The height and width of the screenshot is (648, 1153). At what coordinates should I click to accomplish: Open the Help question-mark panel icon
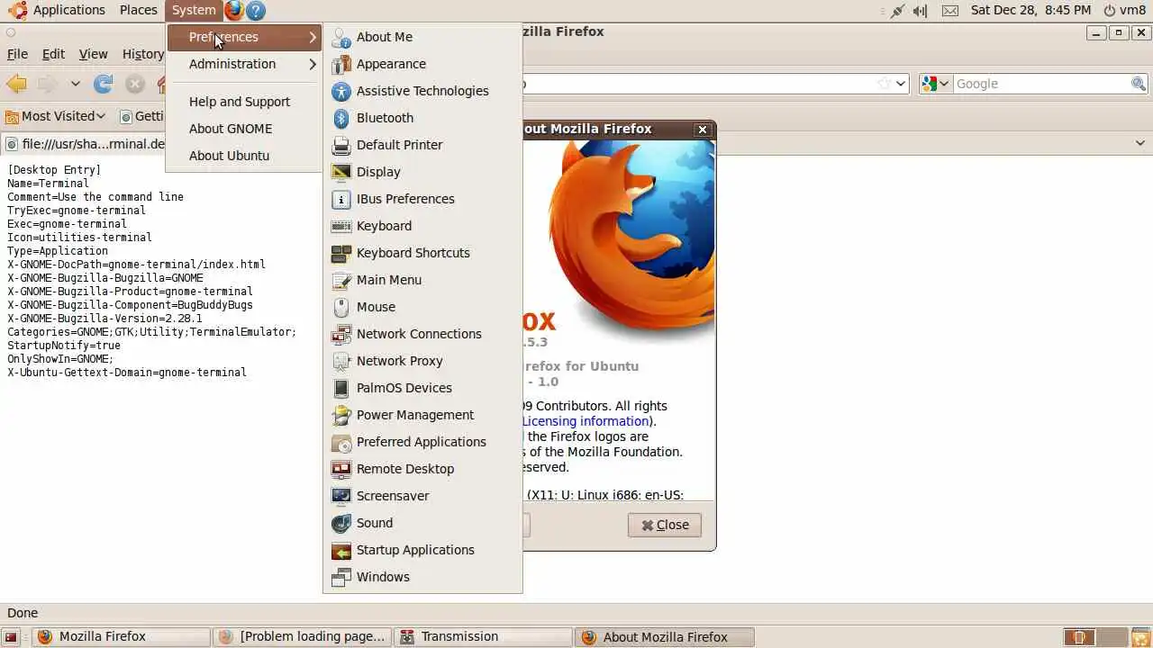click(x=256, y=11)
